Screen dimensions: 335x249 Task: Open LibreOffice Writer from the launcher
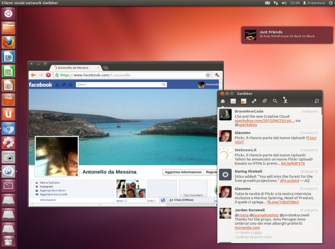pos(8,56)
